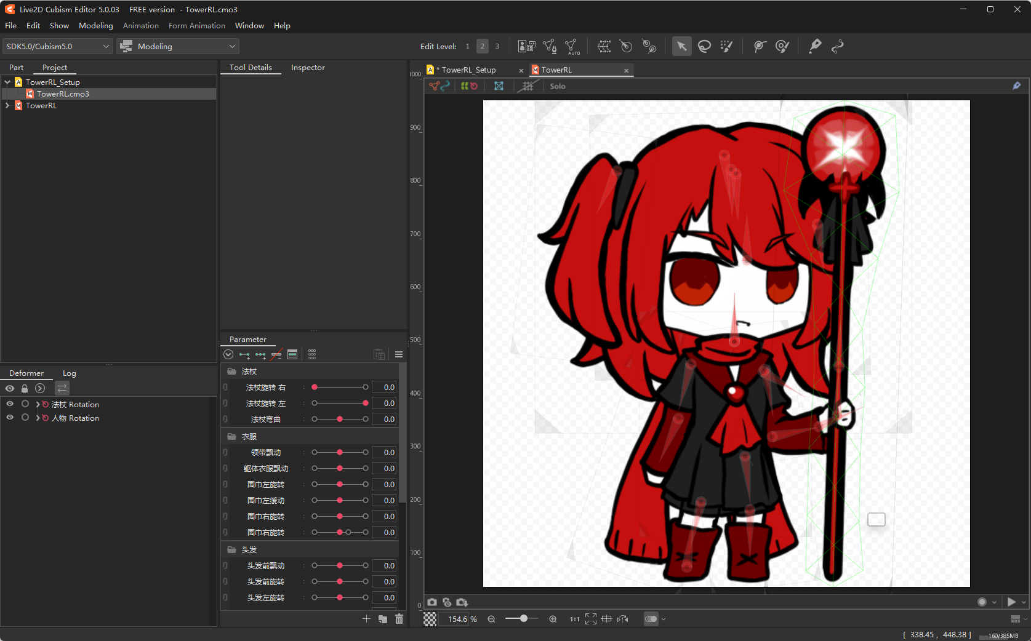Open the play button dropdown arrow

pos(1024,602)
